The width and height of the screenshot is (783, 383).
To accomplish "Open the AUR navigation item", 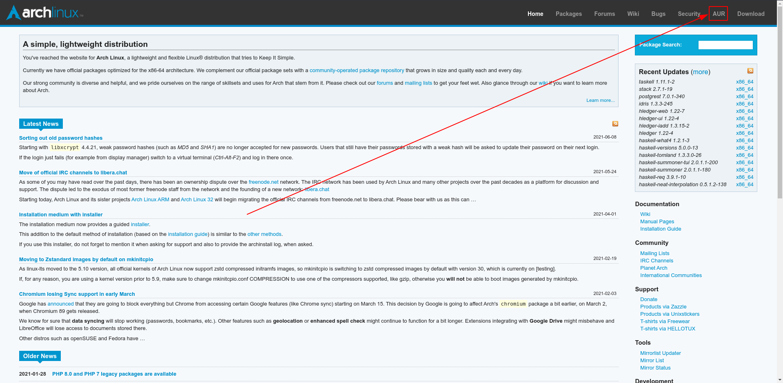I will coord(718,13).
